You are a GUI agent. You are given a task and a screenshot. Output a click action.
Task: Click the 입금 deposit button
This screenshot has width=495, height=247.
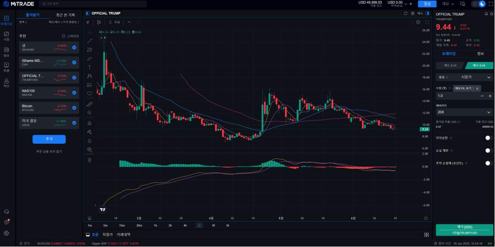pyautogui.click(x=427, y=4)
